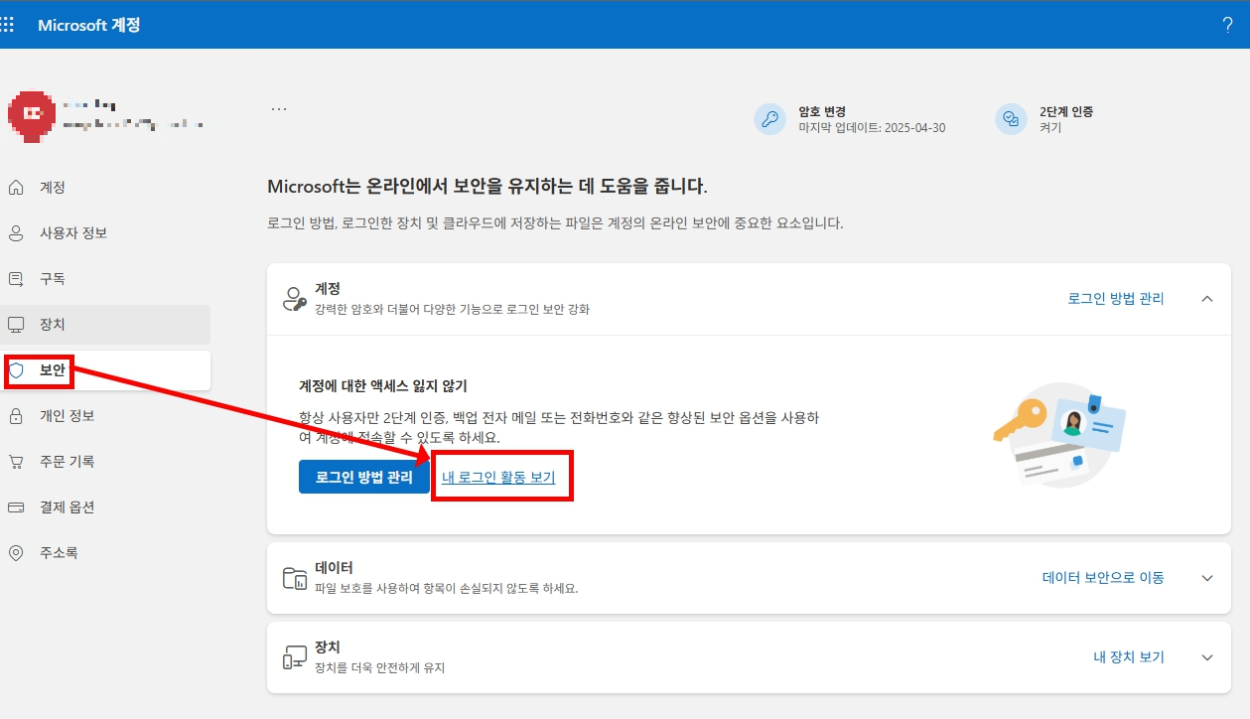Click the person-key icon in 계정 card

(x=295, y=299)
